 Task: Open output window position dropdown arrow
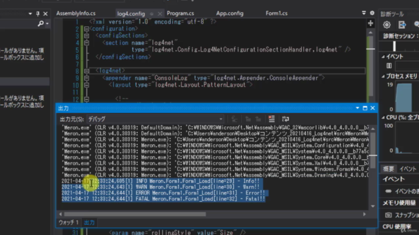357,108
